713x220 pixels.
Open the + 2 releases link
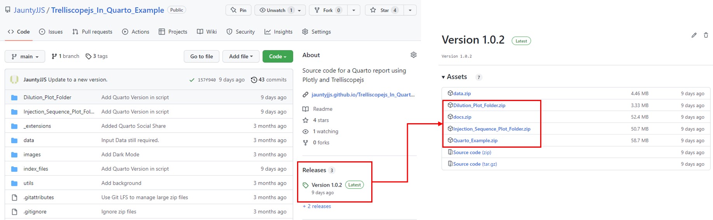(x=317, y=206)
